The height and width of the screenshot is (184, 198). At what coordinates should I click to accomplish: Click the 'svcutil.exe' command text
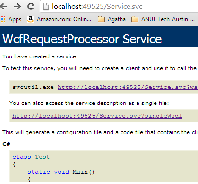(x=33, y=87)
